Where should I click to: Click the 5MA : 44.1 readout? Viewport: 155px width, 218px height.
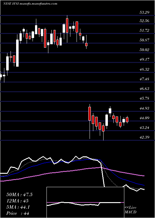[18, 207]
